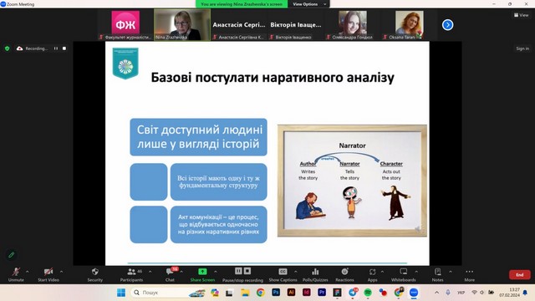Open the View layout menu
Viewport: 535px width, 301px height.
[522, 15]
